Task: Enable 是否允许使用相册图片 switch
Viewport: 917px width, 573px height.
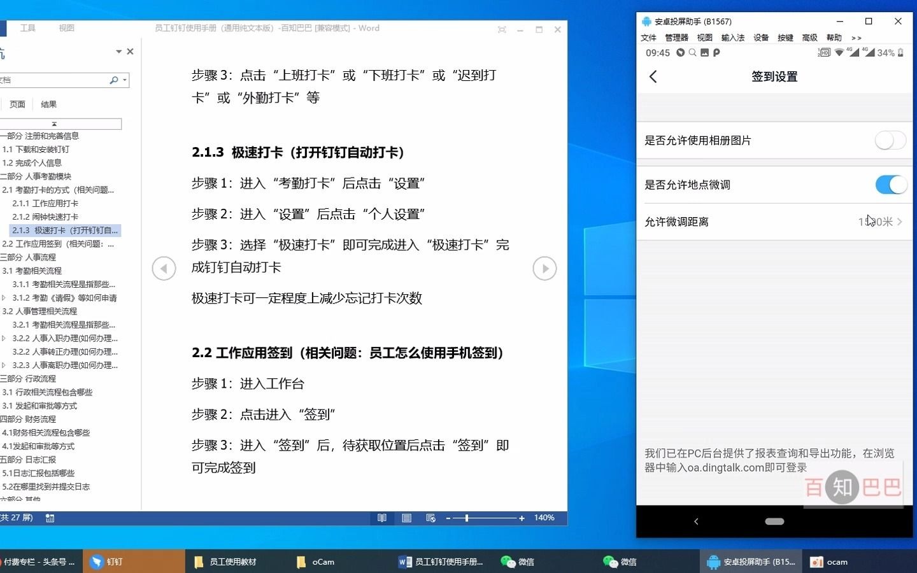Action: point(890,141)
